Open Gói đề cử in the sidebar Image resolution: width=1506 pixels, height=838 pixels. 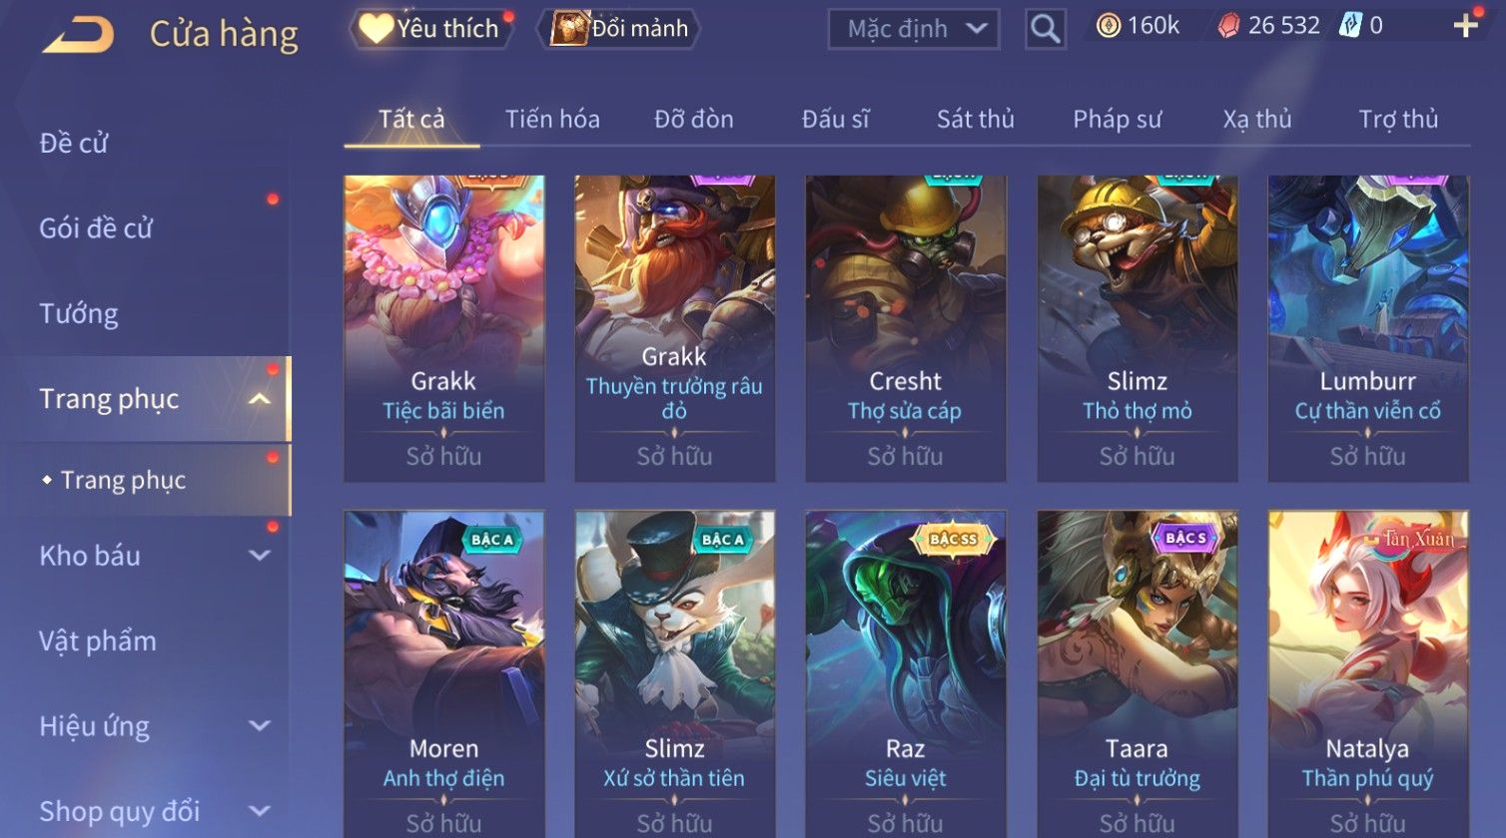(96, 228)
